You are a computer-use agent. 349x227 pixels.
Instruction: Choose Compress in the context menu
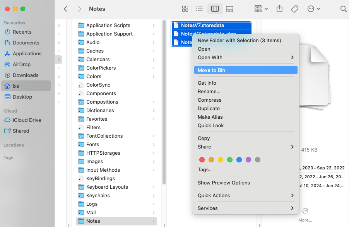209,100
